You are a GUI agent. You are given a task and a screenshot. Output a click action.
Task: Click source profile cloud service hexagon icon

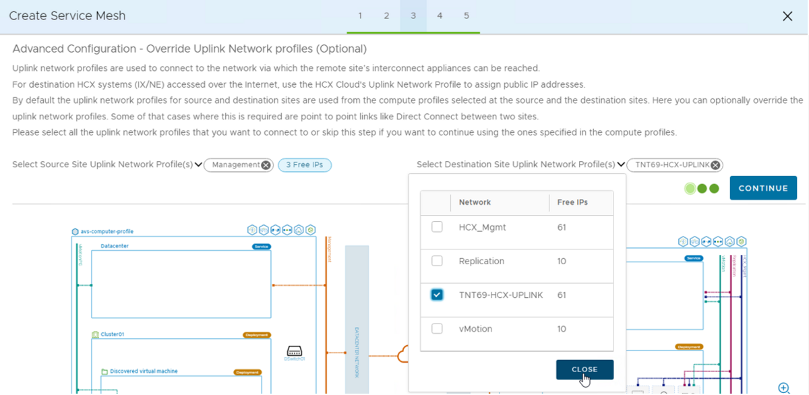click(x=299, y=230)
